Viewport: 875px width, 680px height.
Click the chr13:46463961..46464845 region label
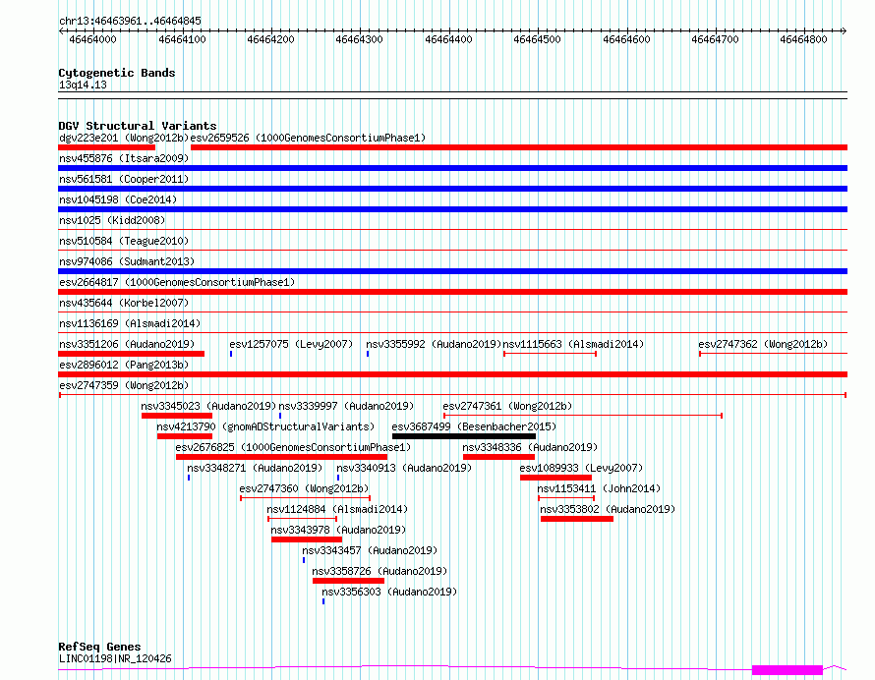click(130, 21)
